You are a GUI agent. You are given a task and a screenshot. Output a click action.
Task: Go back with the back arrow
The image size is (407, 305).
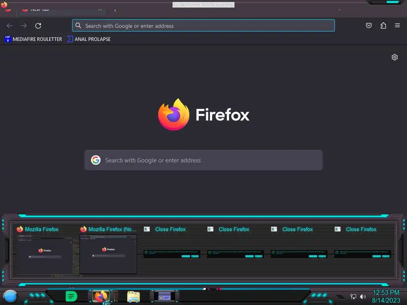point(10,26)
